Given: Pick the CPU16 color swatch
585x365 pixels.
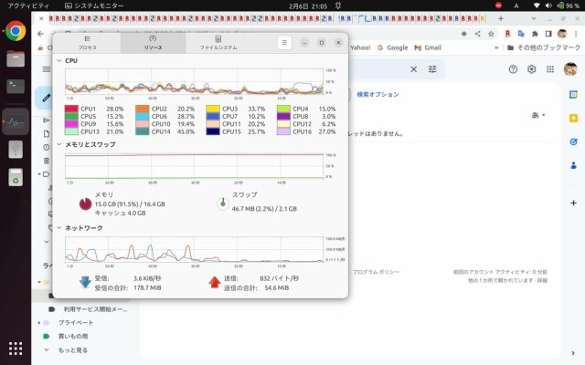Looking at the screenshot, I should [283, 131].
